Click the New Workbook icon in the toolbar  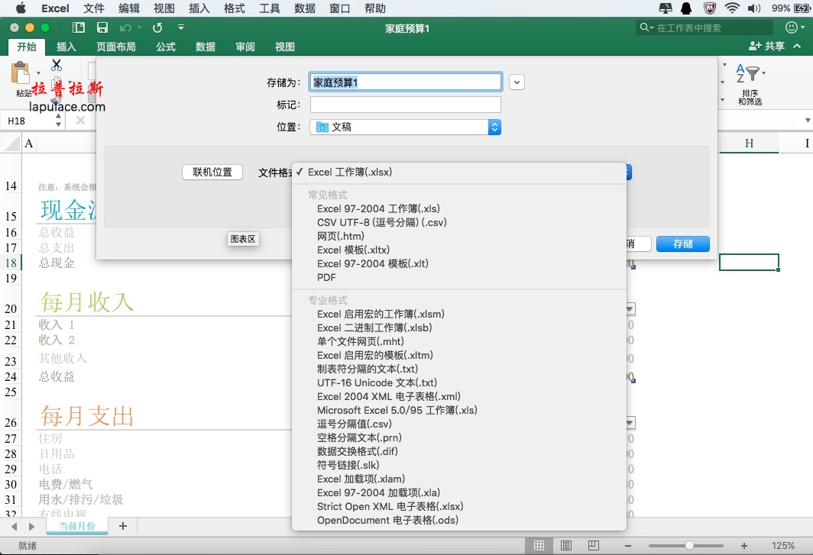pyautogui.click(x=77, y=27)
